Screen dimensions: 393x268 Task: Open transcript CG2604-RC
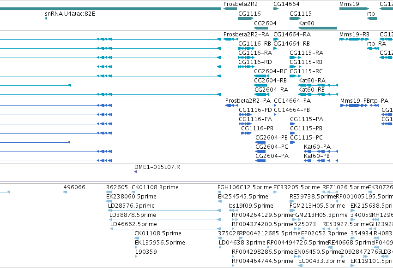[271, 71]
